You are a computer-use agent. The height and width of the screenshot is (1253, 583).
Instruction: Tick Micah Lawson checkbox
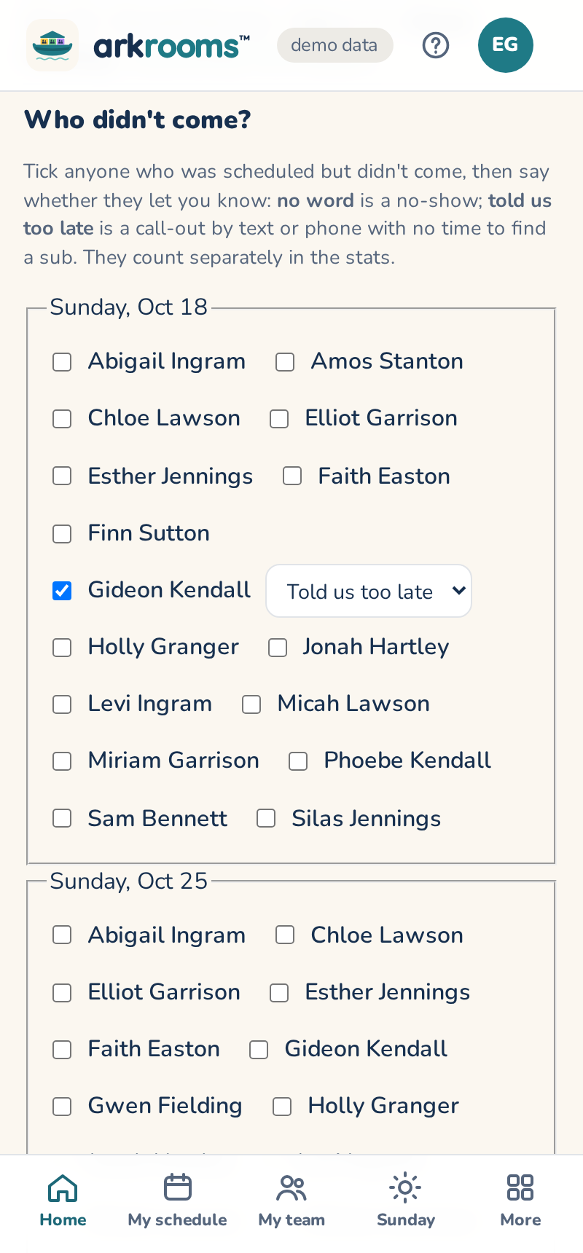251,704
